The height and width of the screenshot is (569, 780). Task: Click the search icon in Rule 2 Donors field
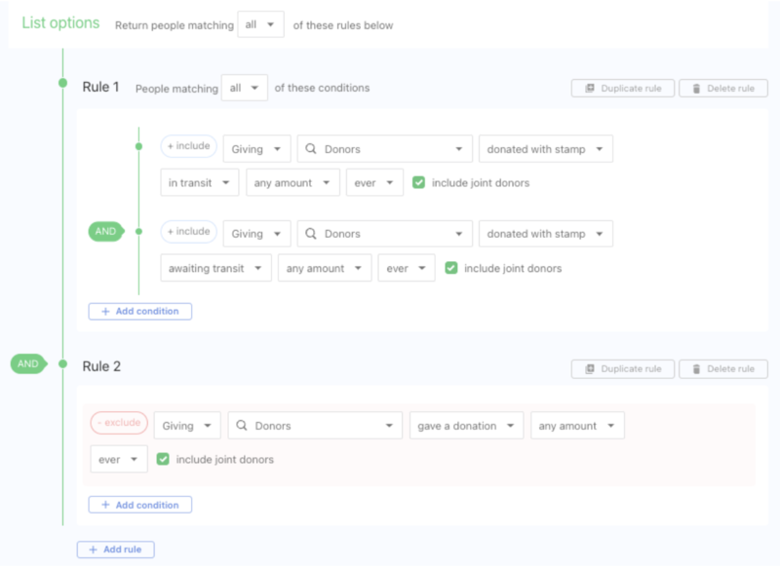click(242, 426)
